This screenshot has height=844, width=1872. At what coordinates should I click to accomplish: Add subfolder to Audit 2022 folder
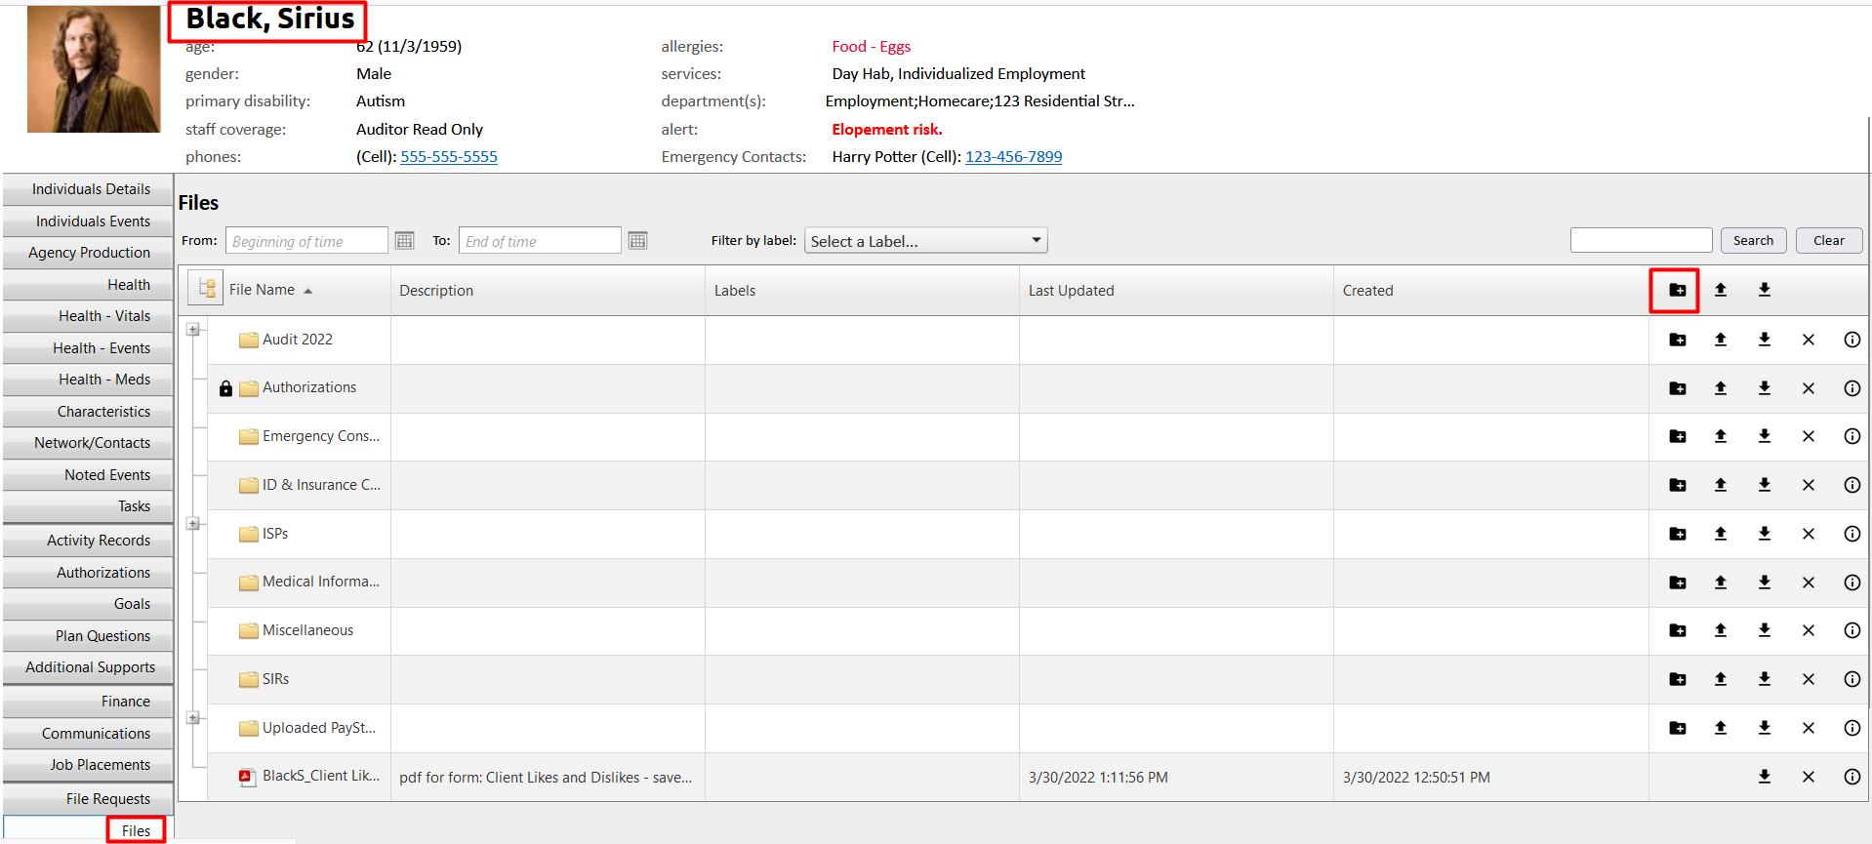(x=1677, y=340)
